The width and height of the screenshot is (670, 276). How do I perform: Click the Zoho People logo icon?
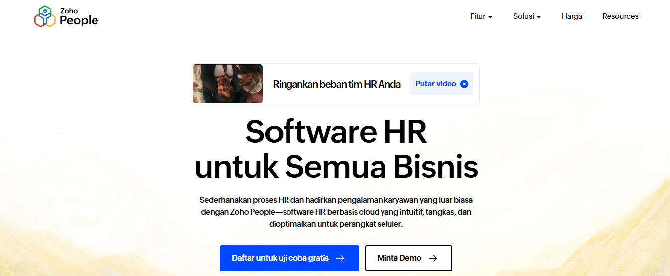pyautogui.click(x=44, y=16)
